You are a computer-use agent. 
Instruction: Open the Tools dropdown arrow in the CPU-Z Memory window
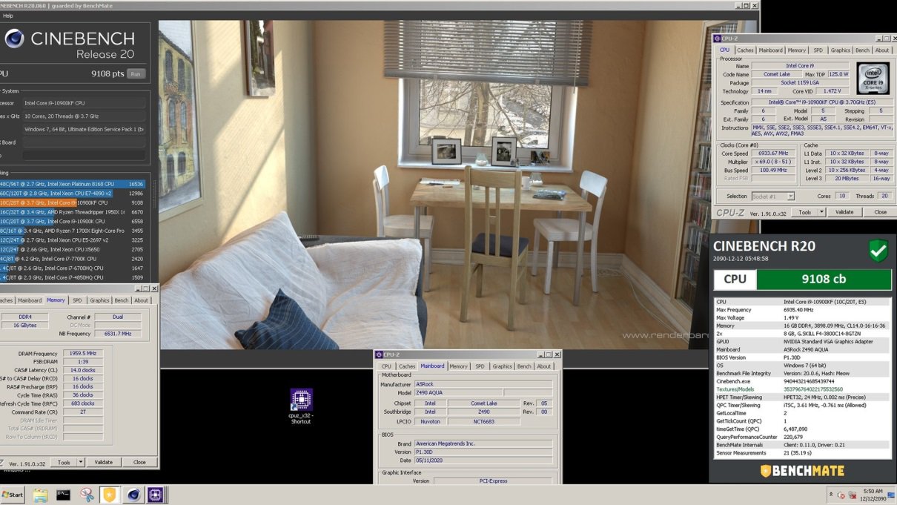click(x=79, y=462)
